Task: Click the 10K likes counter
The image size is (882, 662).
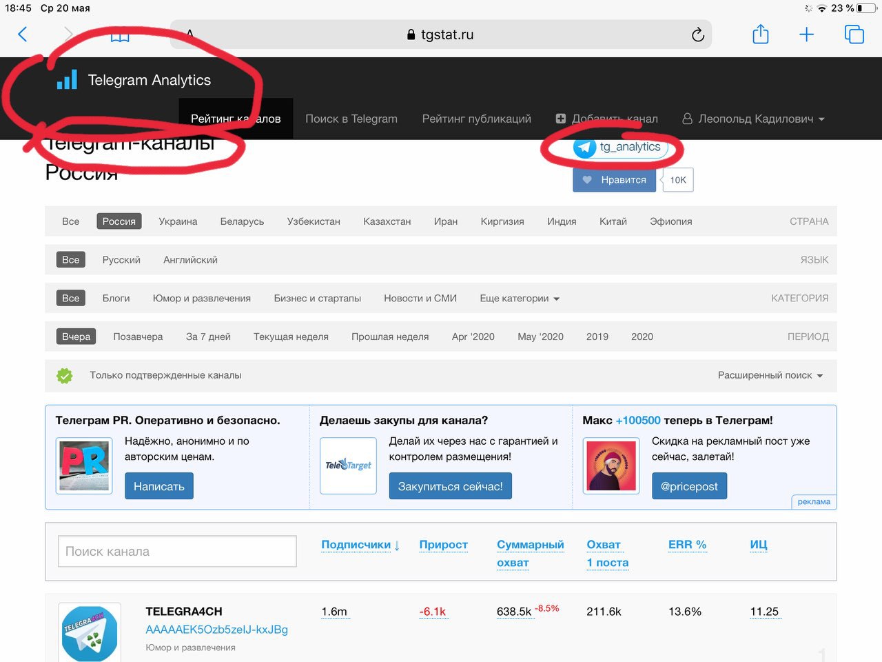Action: coord(678,180)
